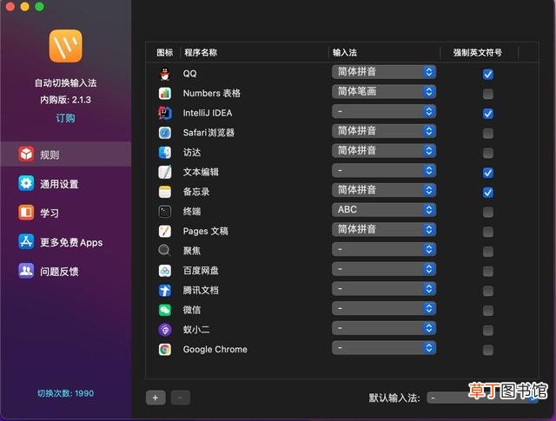Enable 强制英文符号 for Pages 文稿

(x=488, y=232)
